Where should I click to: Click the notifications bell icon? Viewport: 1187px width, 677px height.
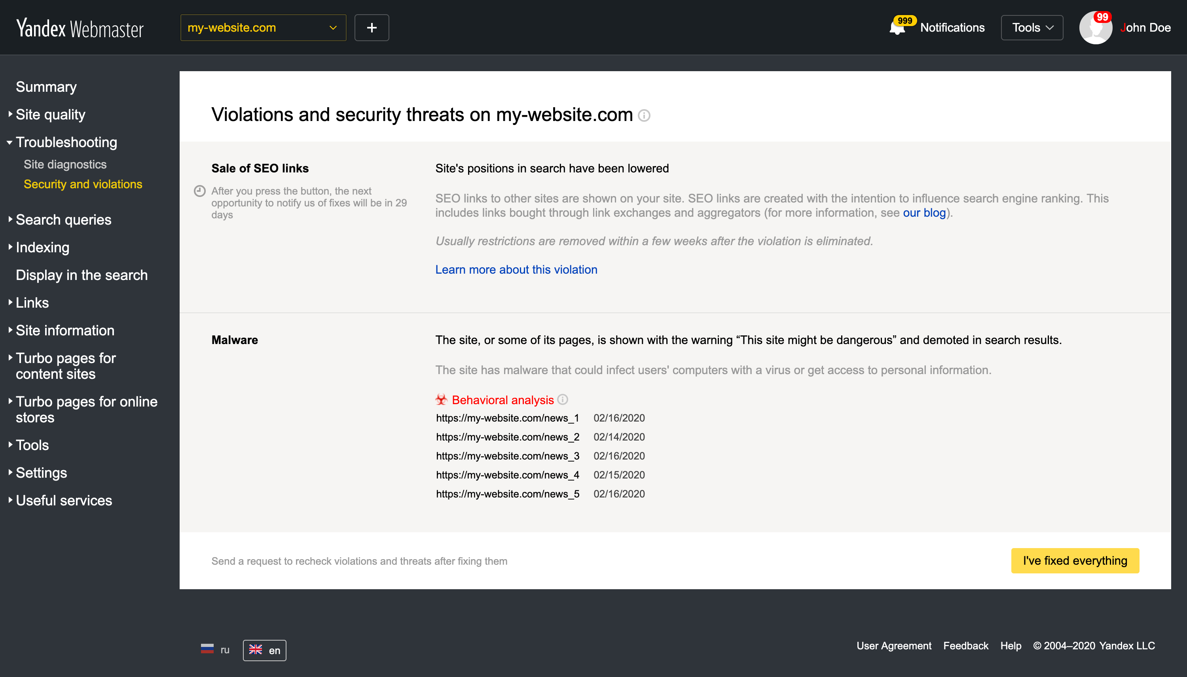point(897,28)
